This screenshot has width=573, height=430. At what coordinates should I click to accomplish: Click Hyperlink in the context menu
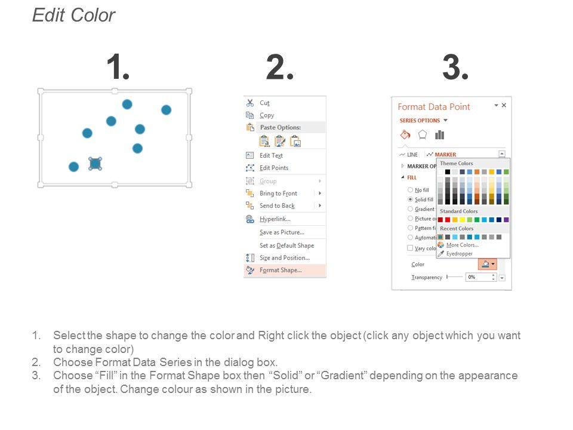click(275, 219)
